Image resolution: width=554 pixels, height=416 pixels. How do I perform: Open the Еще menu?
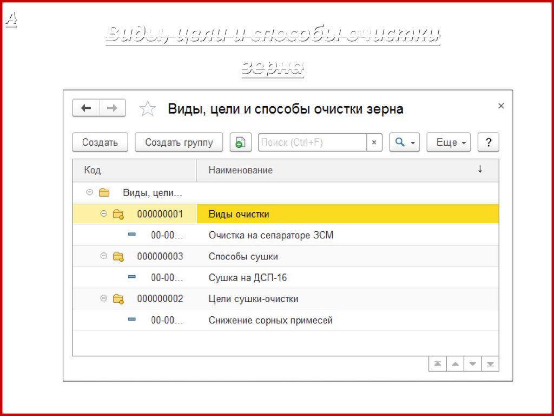(x=449, y=142)
